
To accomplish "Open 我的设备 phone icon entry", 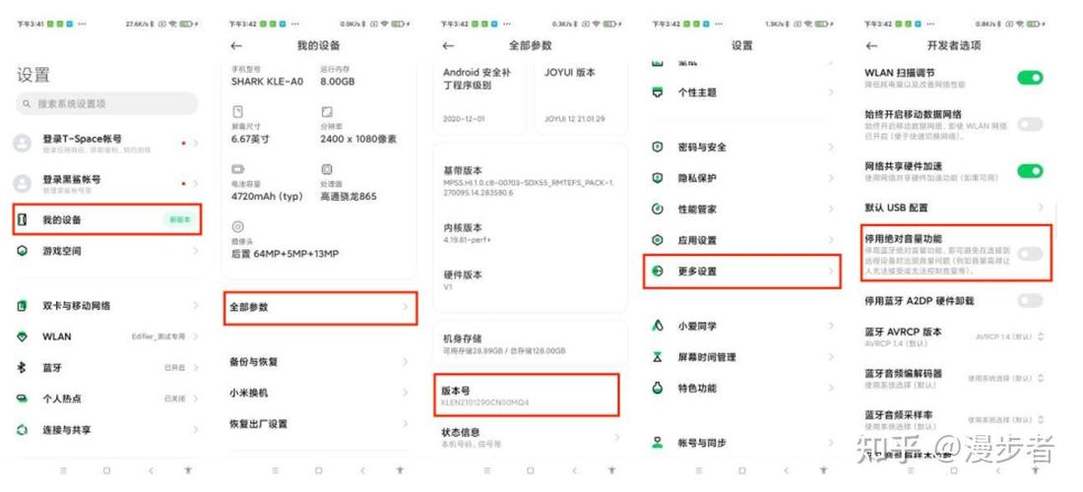I will 22,220.
